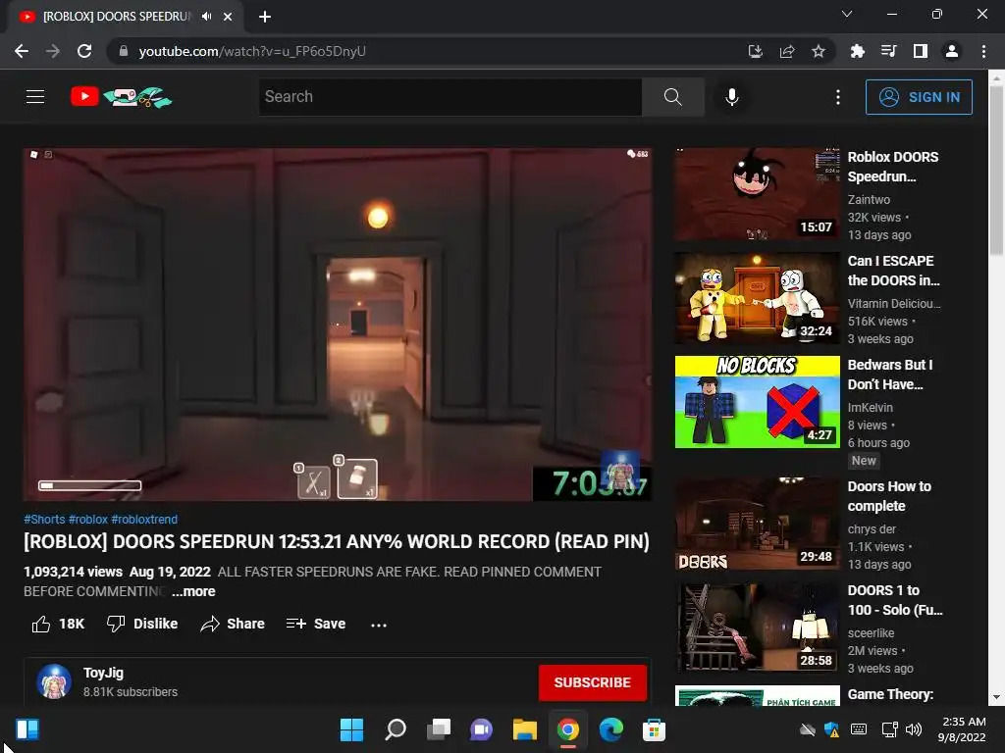
Task: Open the #roblox hashtag link
Action: pos(87,520)
